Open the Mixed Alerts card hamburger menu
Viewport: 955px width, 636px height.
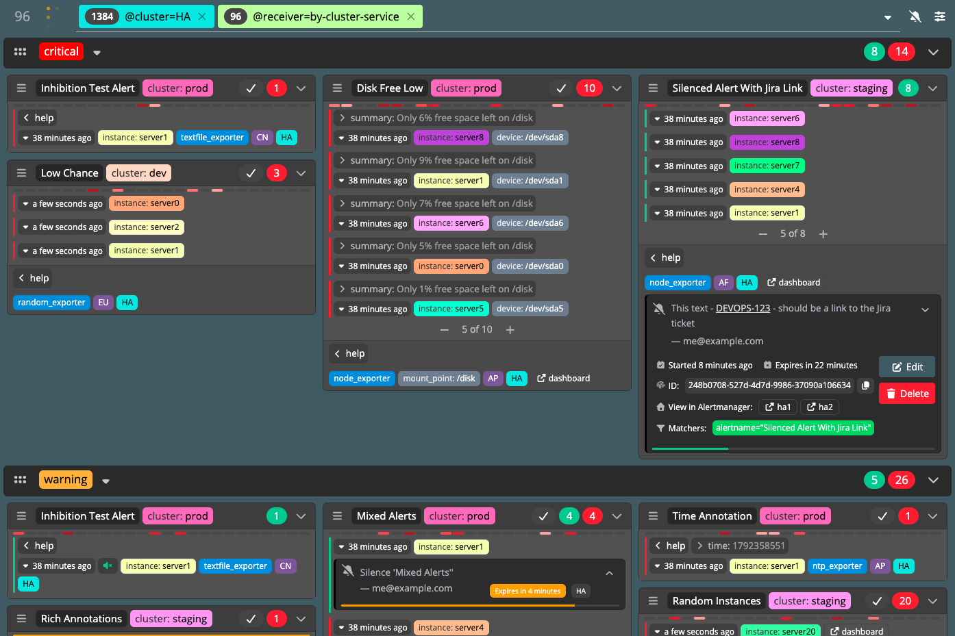tap(337, 516)
